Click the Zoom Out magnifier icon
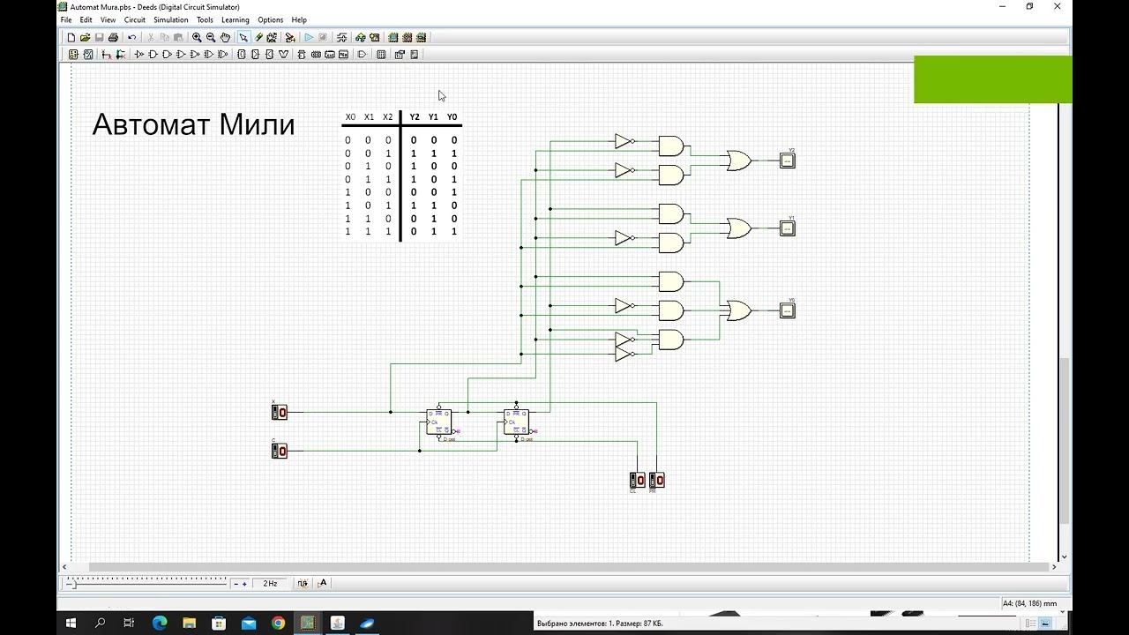The image size is (1129, 635). coord(211,37)
